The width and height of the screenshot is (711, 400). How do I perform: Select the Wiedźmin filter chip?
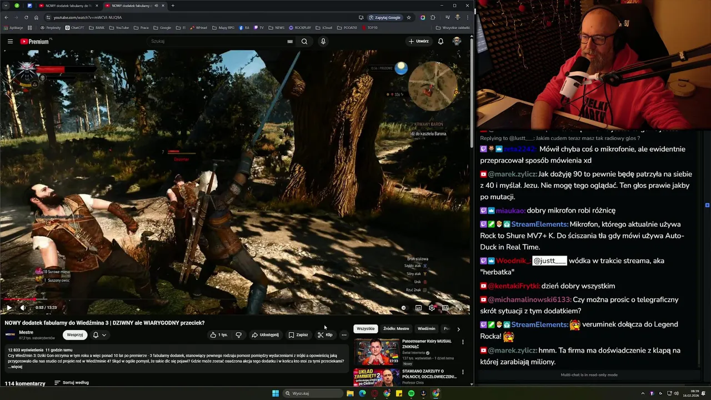click(427, 329)
